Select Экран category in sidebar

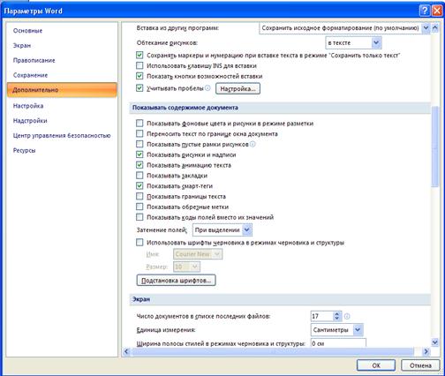pos(22,46)
